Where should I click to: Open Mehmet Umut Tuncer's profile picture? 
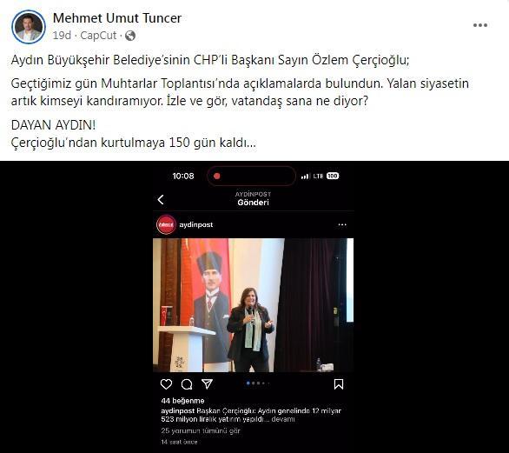(29, 27)
